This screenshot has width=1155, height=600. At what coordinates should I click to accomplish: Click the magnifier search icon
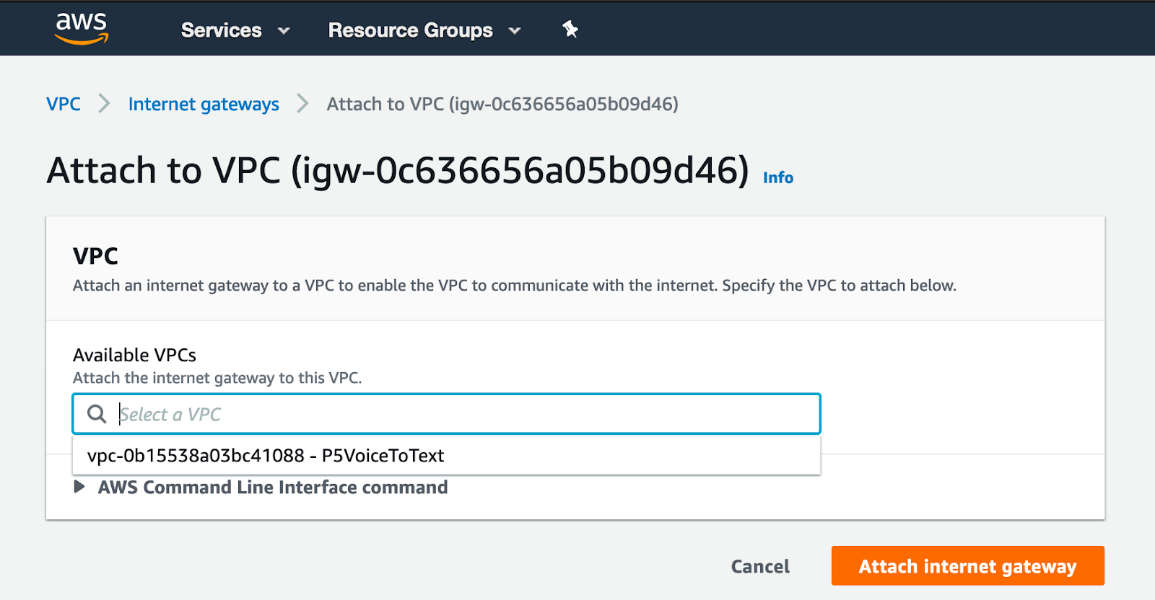click(x=97, y=414)
